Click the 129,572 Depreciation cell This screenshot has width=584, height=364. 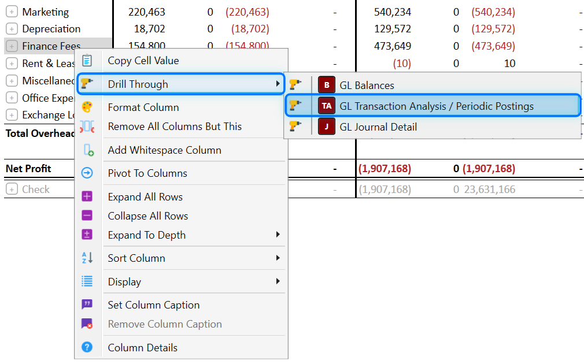coord(393,29)
